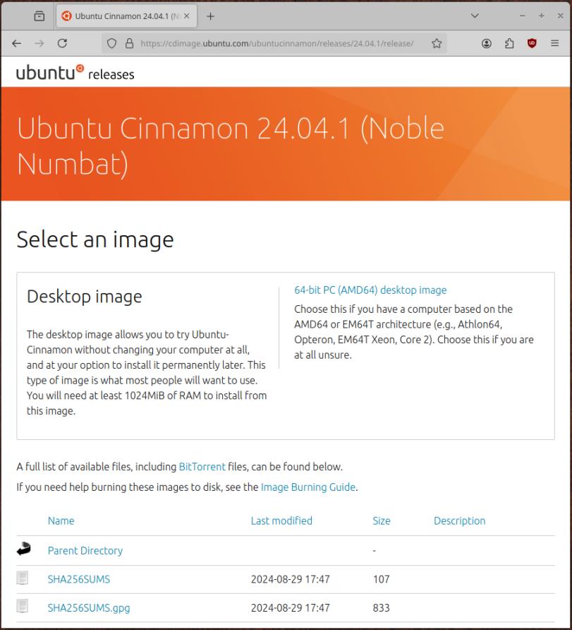Open the tracking protection shield icon
The image size is (572, 630).
click(x=112, y=43)
